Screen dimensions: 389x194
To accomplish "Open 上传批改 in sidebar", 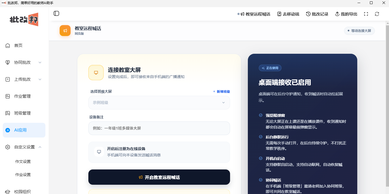I will 24,79.
